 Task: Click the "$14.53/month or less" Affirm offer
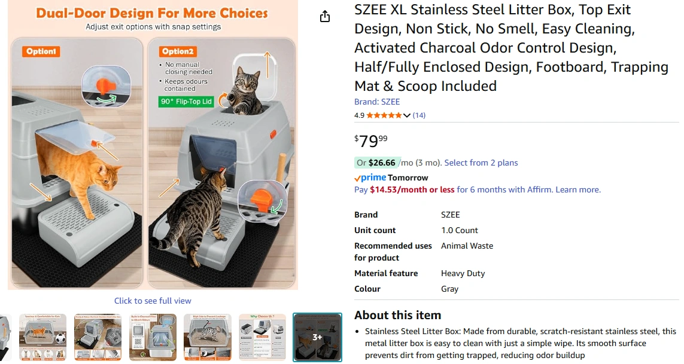point(412,189)
